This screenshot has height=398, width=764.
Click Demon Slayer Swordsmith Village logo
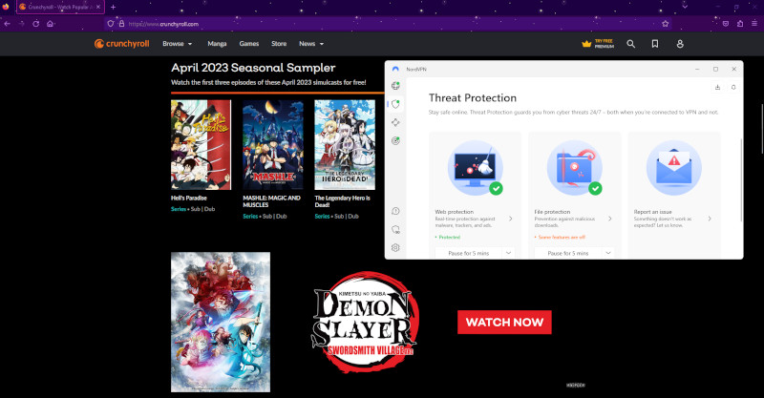(x=365, y=322)
